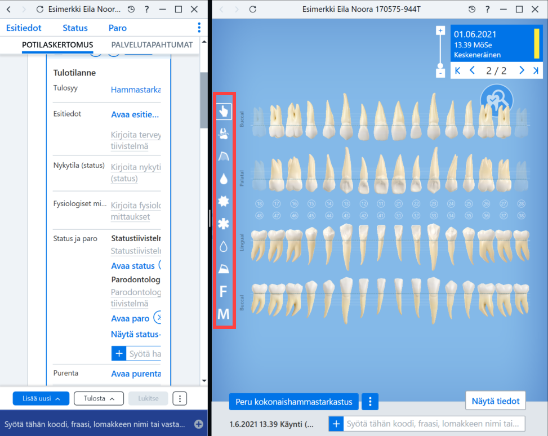Screen dimensions: 548x436
Task: Select tooth number 36 circle
Action: 486,216
